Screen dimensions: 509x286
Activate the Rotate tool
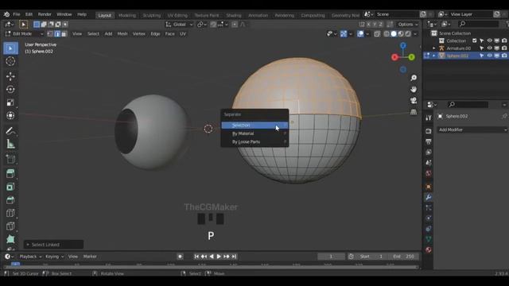10,89
